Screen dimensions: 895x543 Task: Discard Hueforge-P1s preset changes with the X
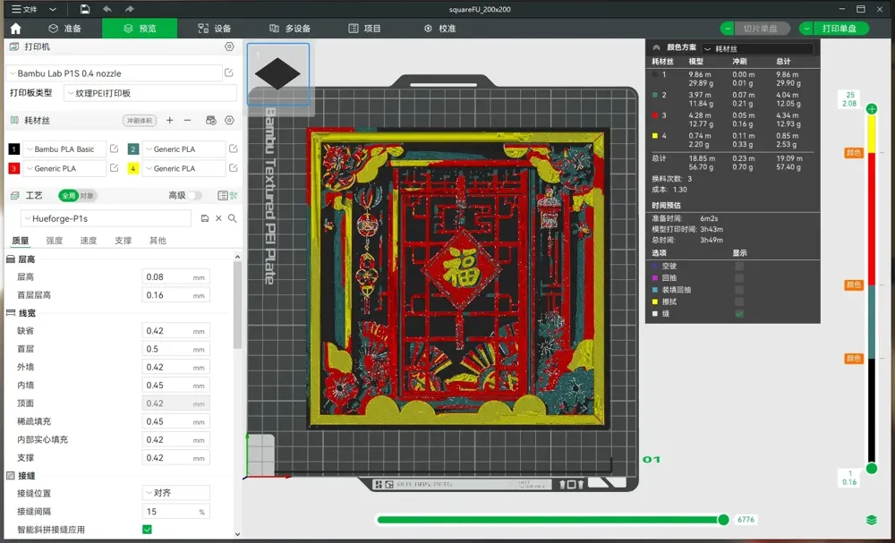click(218, 218)
